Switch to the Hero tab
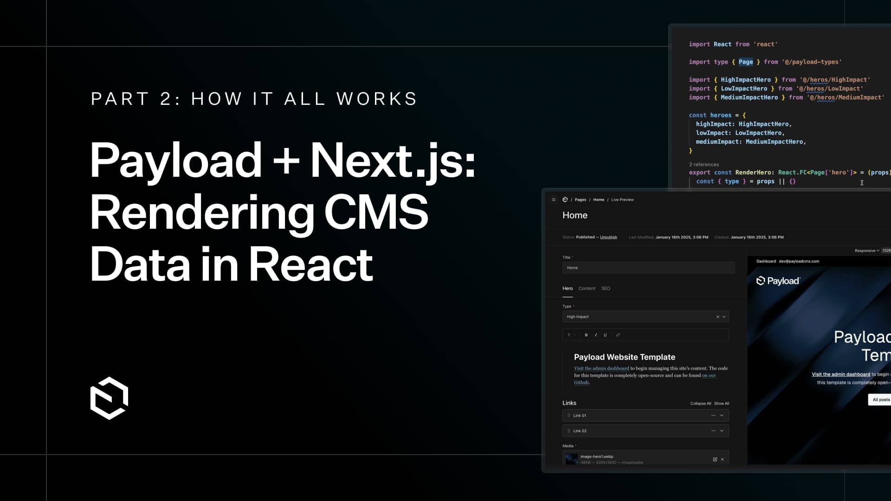Image resolution: width=891 pixels, height=501 pixels. (568, 288)
